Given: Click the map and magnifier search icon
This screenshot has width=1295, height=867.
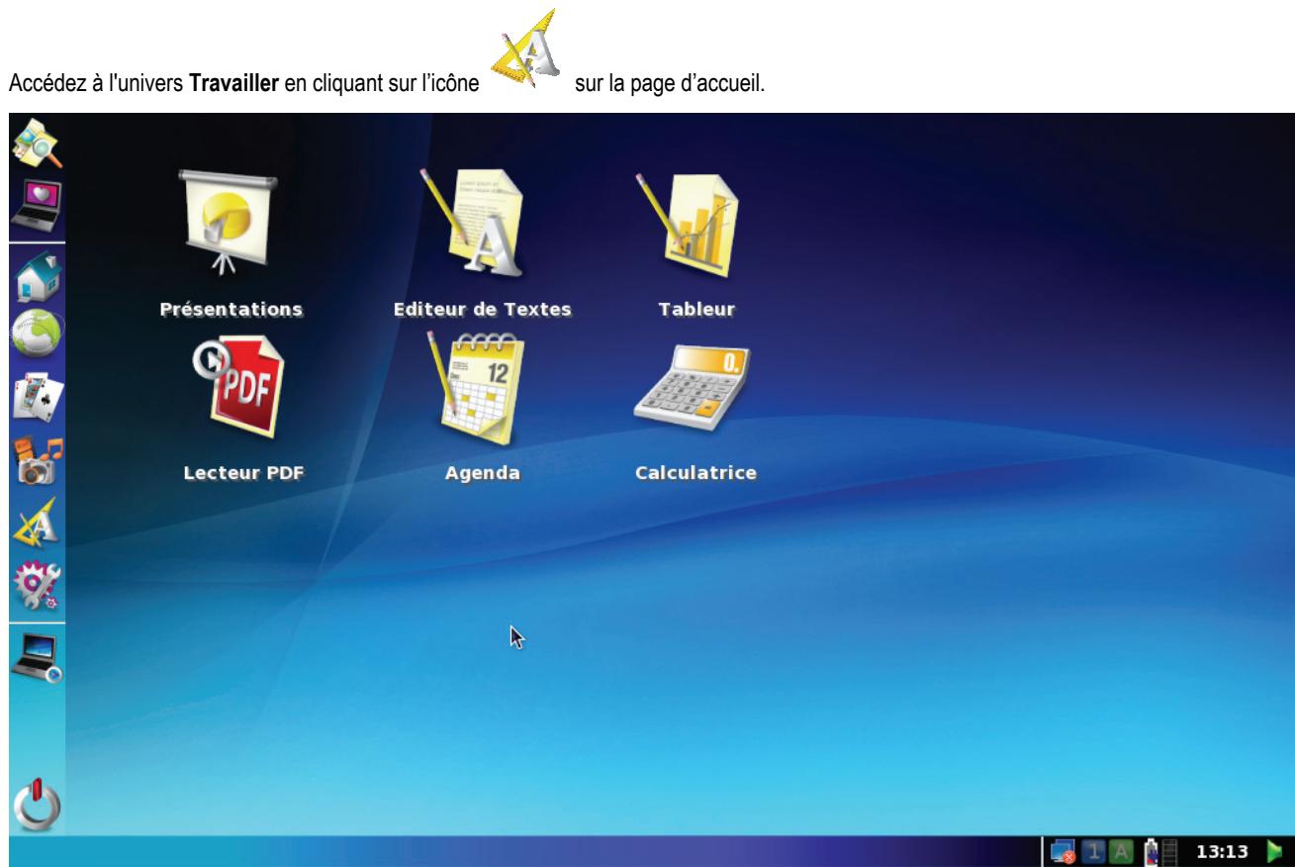Looking at the screenshot, I should tap(37, 144).
